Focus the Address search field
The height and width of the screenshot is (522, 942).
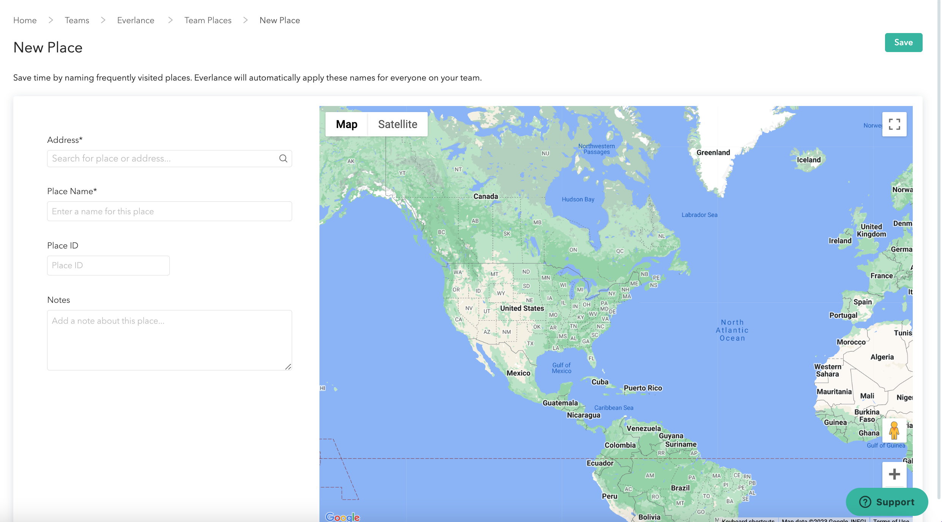coord(163,158)
